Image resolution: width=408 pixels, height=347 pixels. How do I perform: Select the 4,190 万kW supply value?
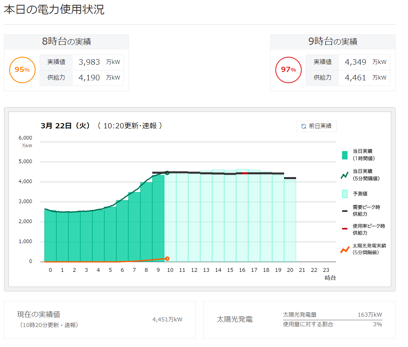99,78
